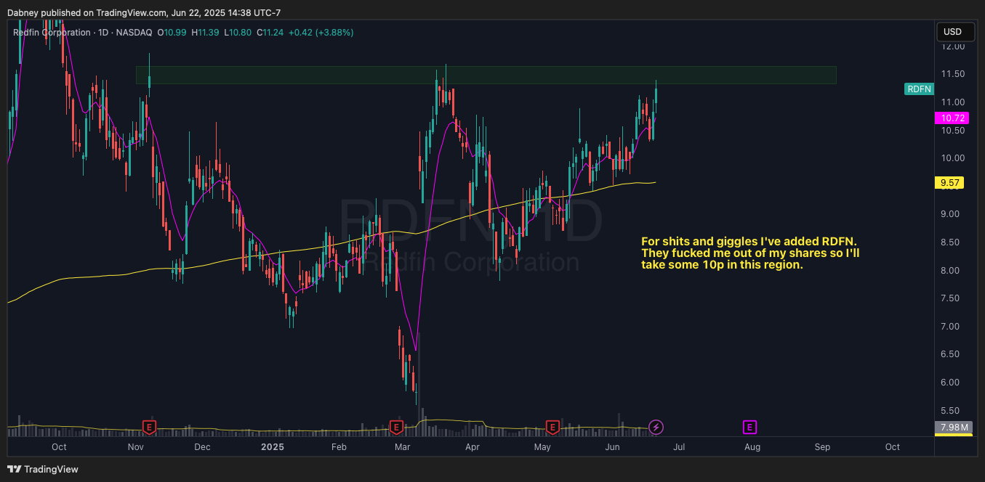The height and width of the screenshot is (482, 985).
Task: Click the 7.98M volume label
Action: [954, 427]
